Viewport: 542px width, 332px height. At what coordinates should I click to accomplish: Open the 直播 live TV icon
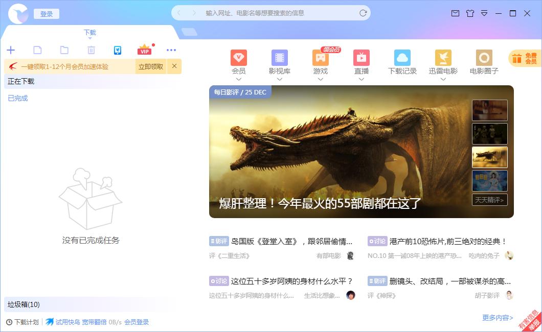click(x=362, y=58)
